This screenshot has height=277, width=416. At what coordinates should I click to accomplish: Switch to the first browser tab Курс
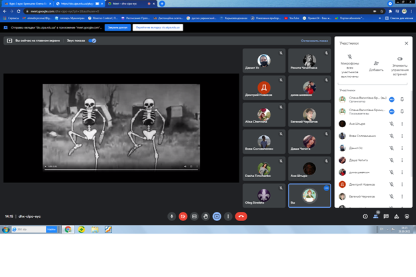click(27, 4)
